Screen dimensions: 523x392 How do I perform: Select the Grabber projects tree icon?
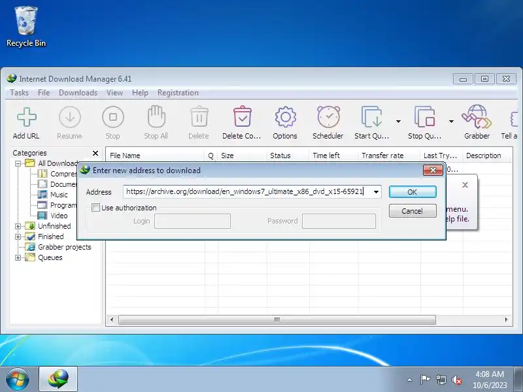coord(31,247)
